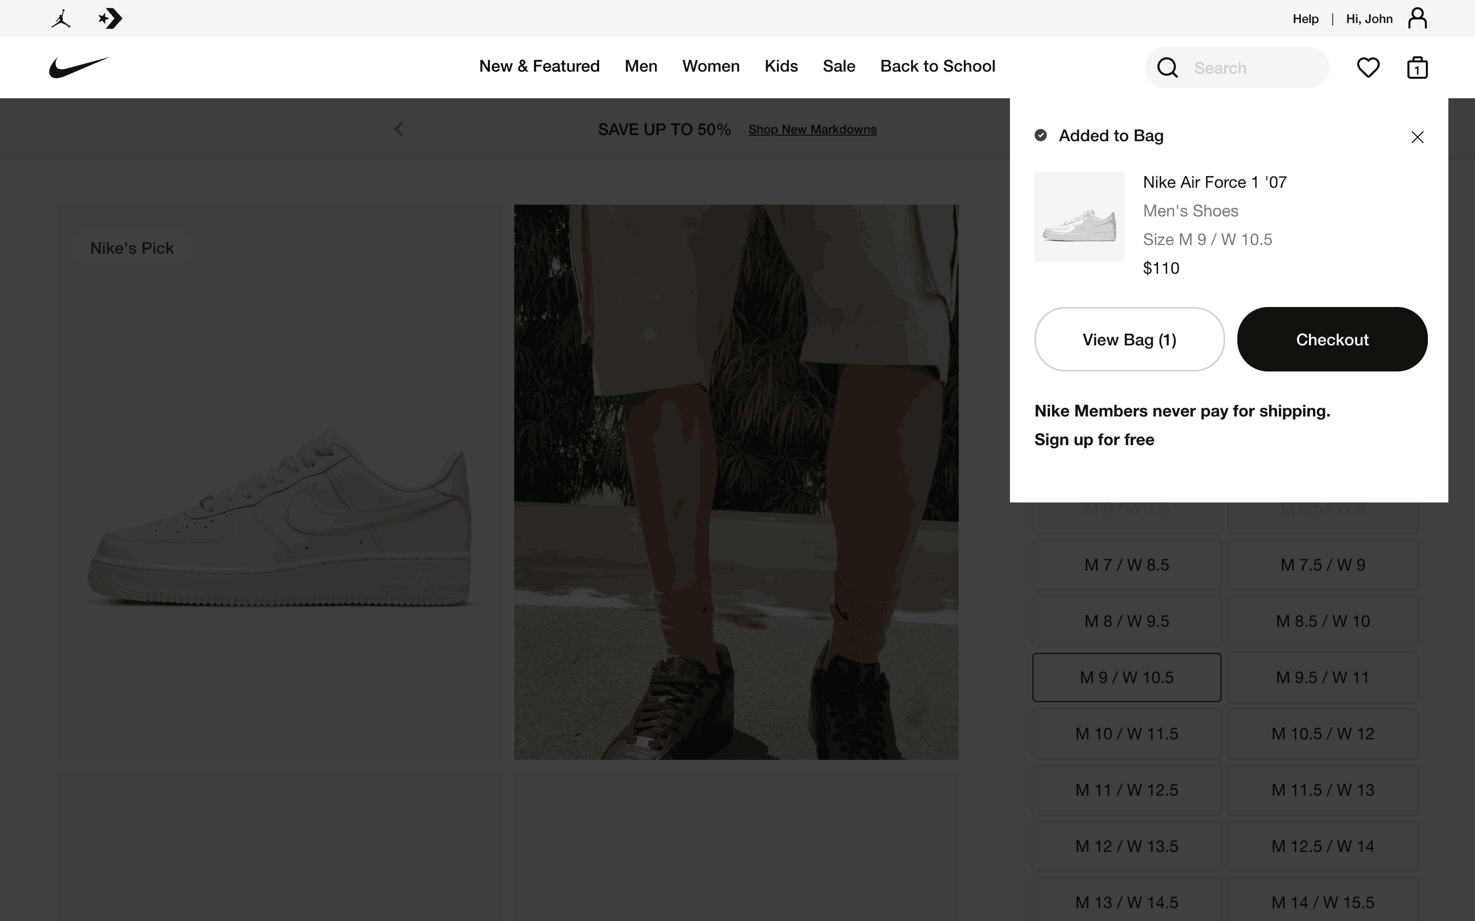This screenshot has height=921, width=1475.
Task: Close the Added to Bag popup
Action: pos(1417,137)
